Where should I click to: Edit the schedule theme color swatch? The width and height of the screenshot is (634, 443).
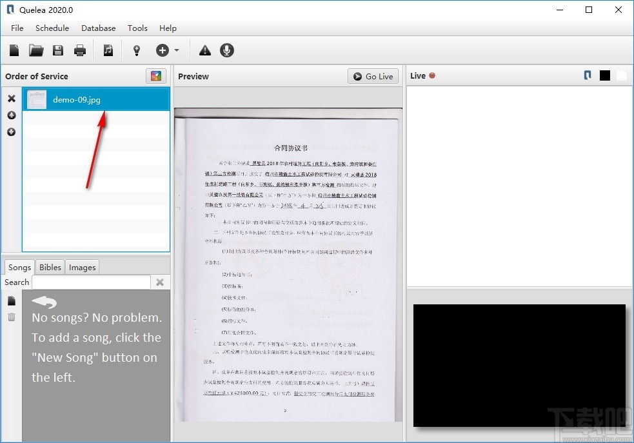click(x=155, y=75)
